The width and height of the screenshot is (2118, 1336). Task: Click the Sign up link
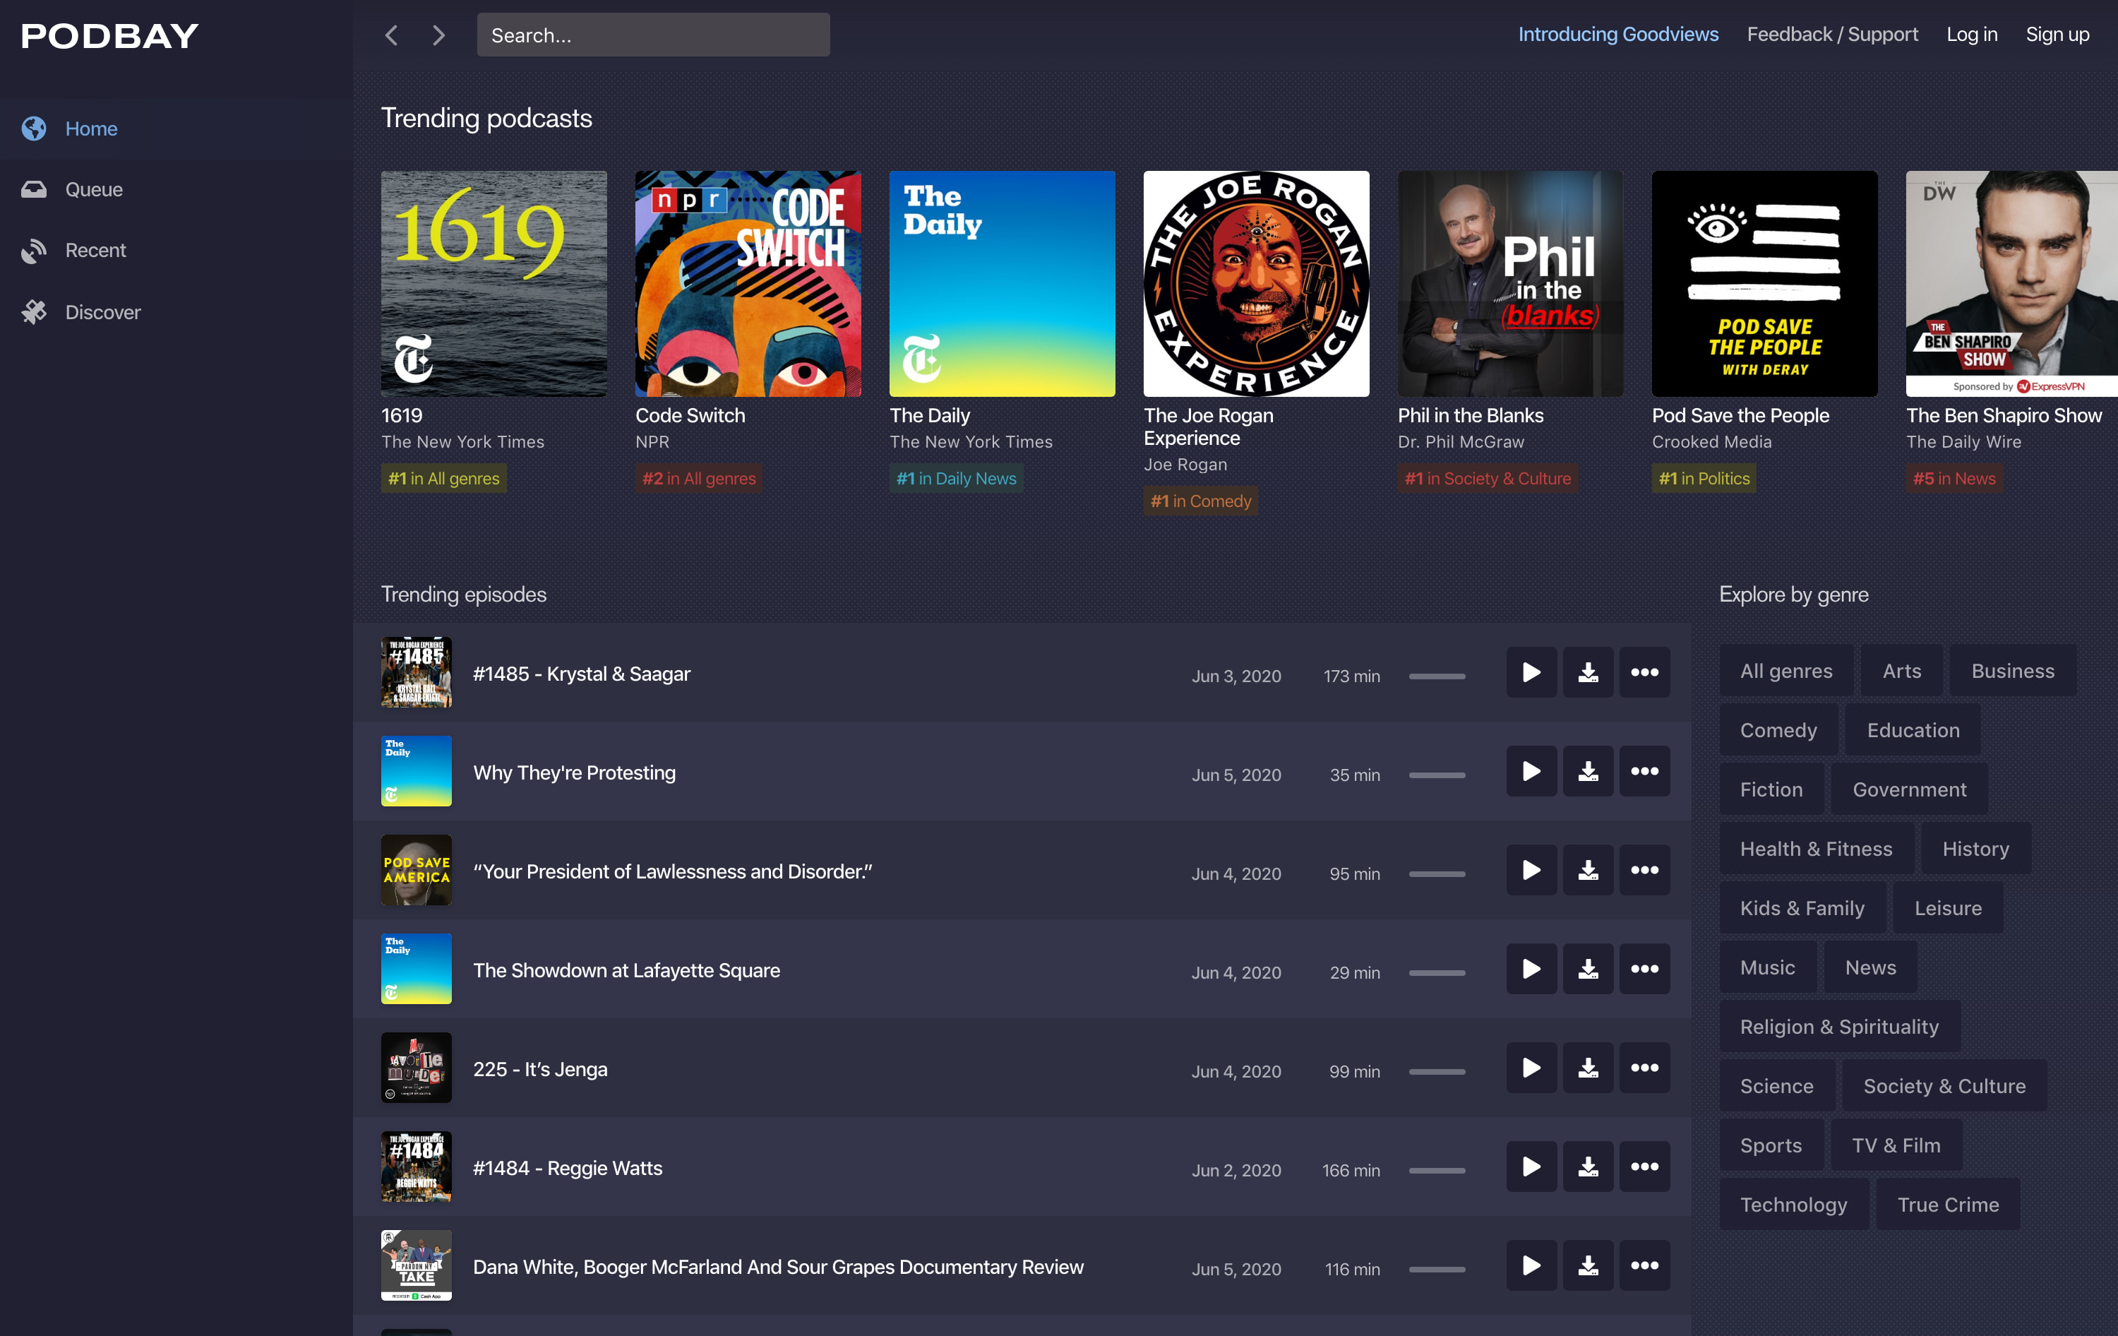2057,35
